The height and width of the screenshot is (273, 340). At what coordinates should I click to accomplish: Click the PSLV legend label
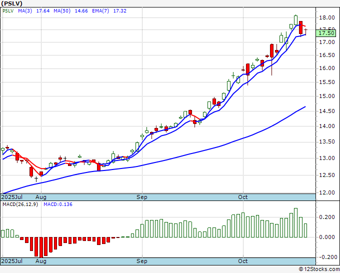(x=8, y=11)
